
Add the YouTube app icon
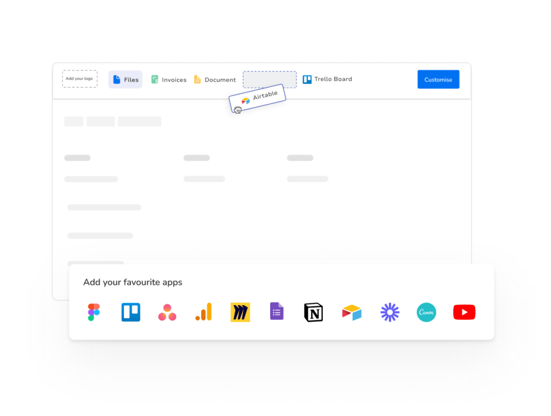click(x=464, y=312)
